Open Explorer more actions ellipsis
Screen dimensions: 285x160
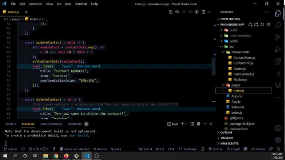tap(266, 12)
